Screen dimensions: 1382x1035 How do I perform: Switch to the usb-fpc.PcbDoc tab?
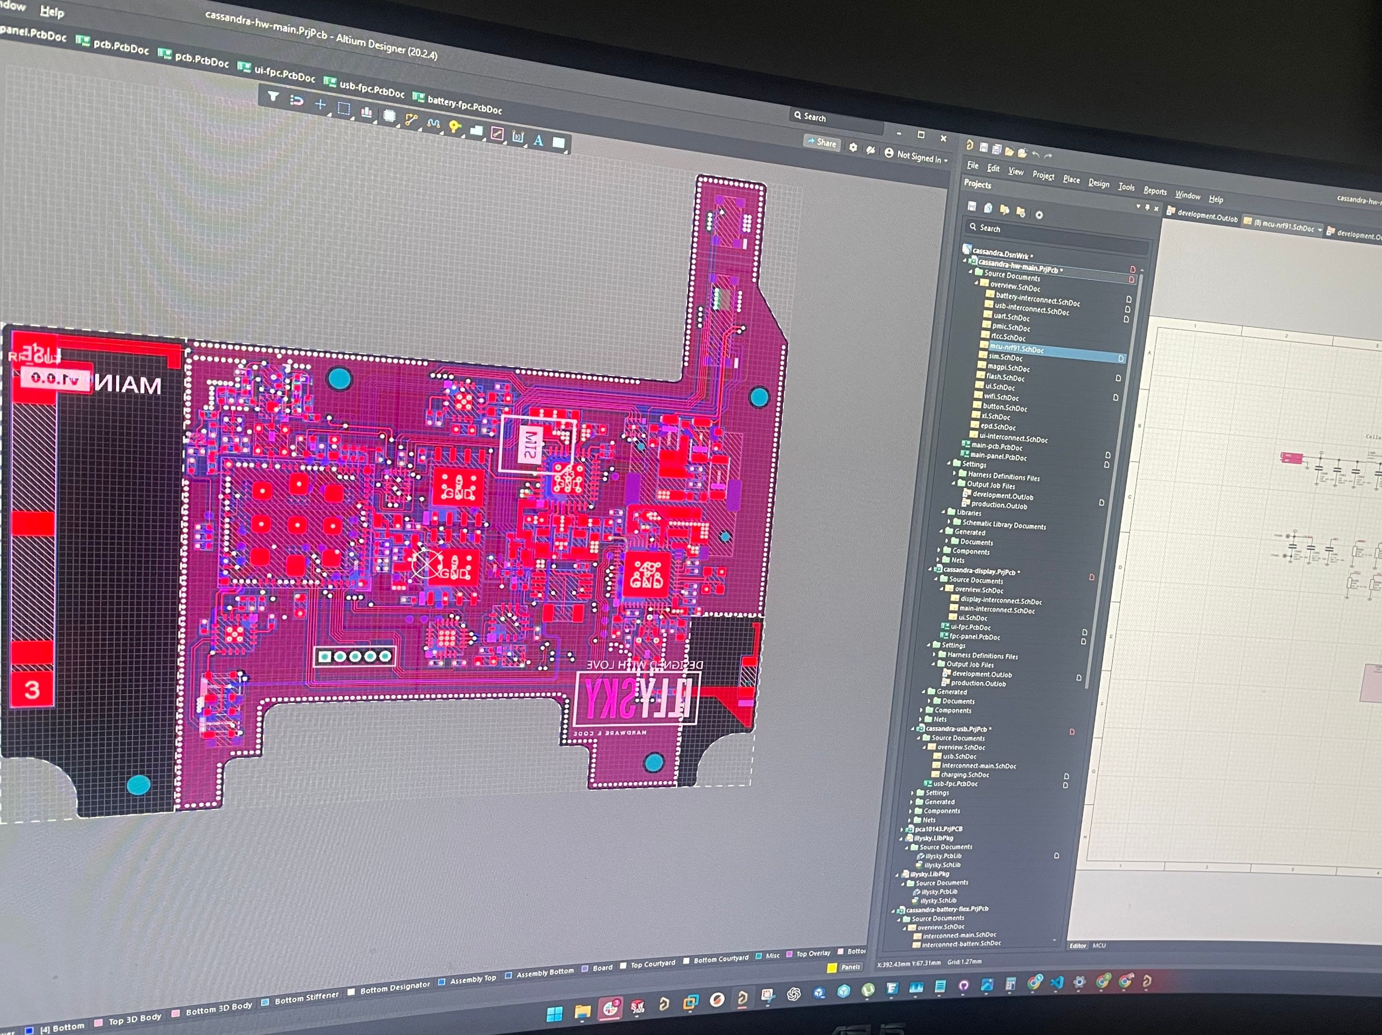(372, 90)
